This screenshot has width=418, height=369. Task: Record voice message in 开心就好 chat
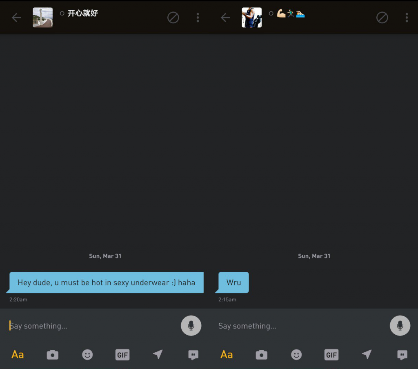(x=191, y=326)
